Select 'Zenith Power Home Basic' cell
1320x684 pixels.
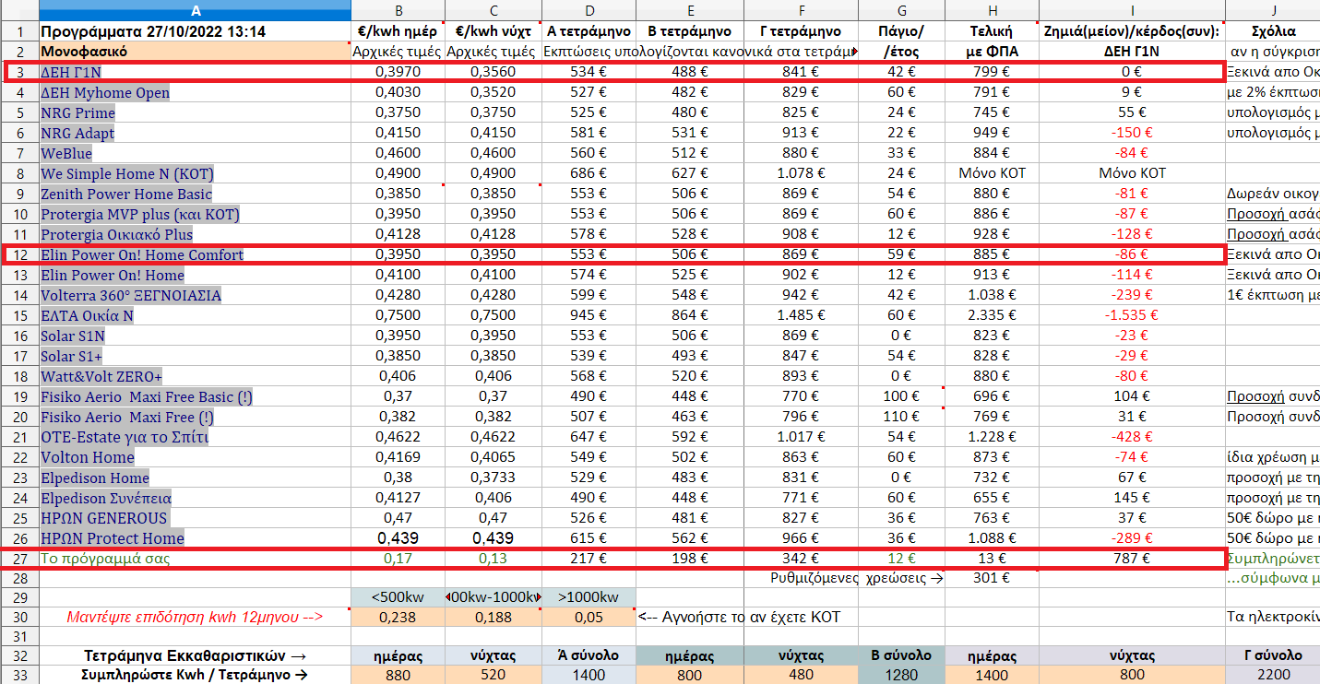(195, 194)
